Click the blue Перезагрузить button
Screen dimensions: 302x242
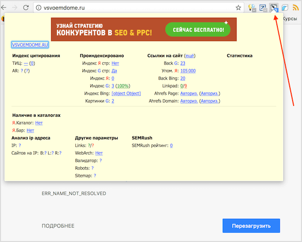tap(251, 226)
